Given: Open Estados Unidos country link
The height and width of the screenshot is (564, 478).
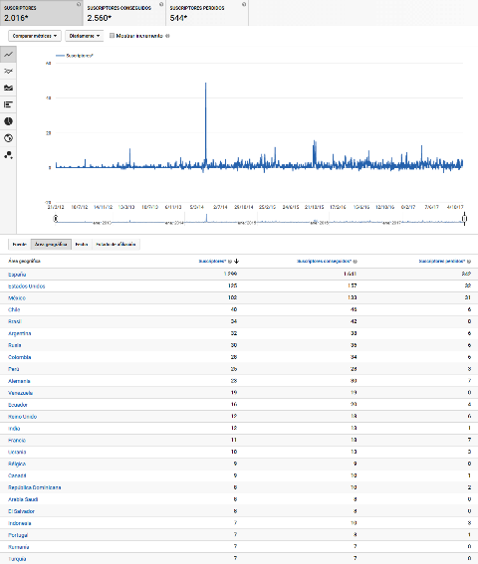Looking at the screenshot, I should tap(26, 286).
